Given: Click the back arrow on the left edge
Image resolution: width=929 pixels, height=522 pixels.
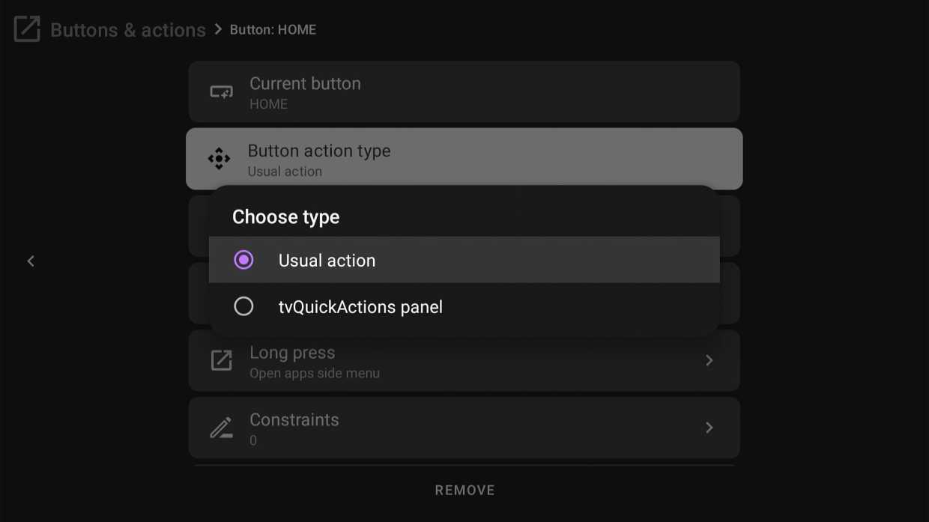Looking at the screenshot, I should coord(31,261).
